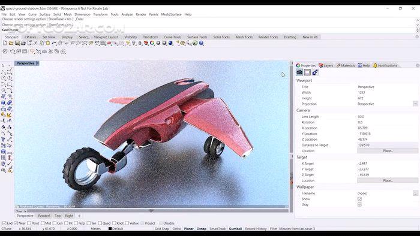Click the panel gear options icon
The height and width of the screenshot is (236, 420).
(x=418, y=65)
